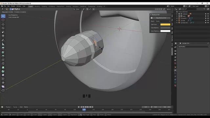210x118 pixels.
Task: Toggle snapping magnet in viewport header
Action: tap(88, 9)
